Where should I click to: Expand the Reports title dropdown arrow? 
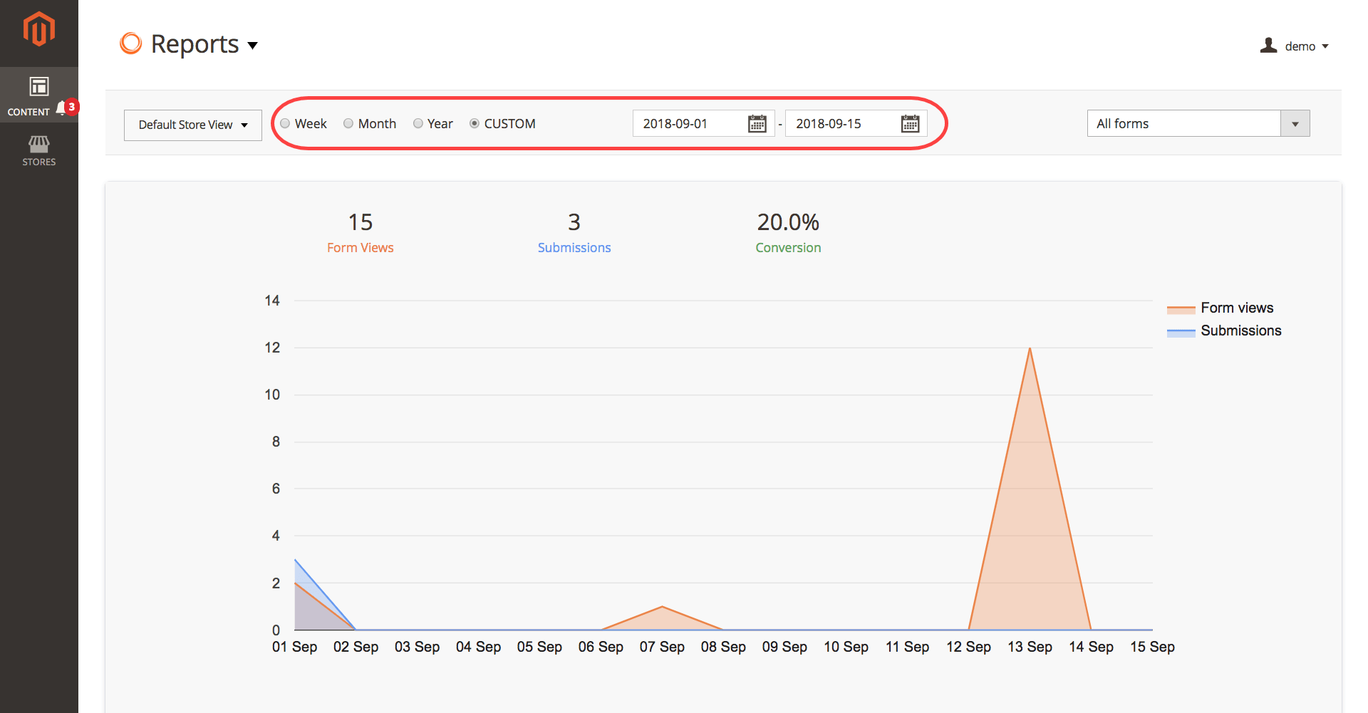tap(252, 46)
